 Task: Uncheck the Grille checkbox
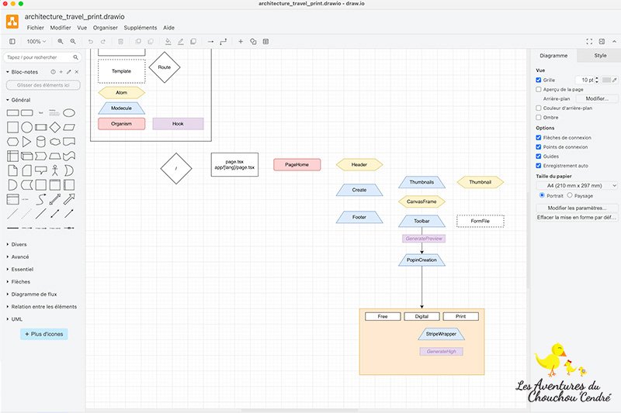[x=539, y=80]
